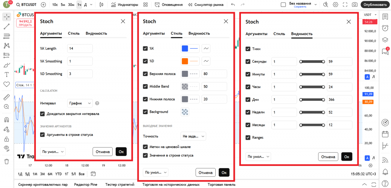
Task: Open defaults dropdown in Visibility dialog
Action: tap(258, 157)
